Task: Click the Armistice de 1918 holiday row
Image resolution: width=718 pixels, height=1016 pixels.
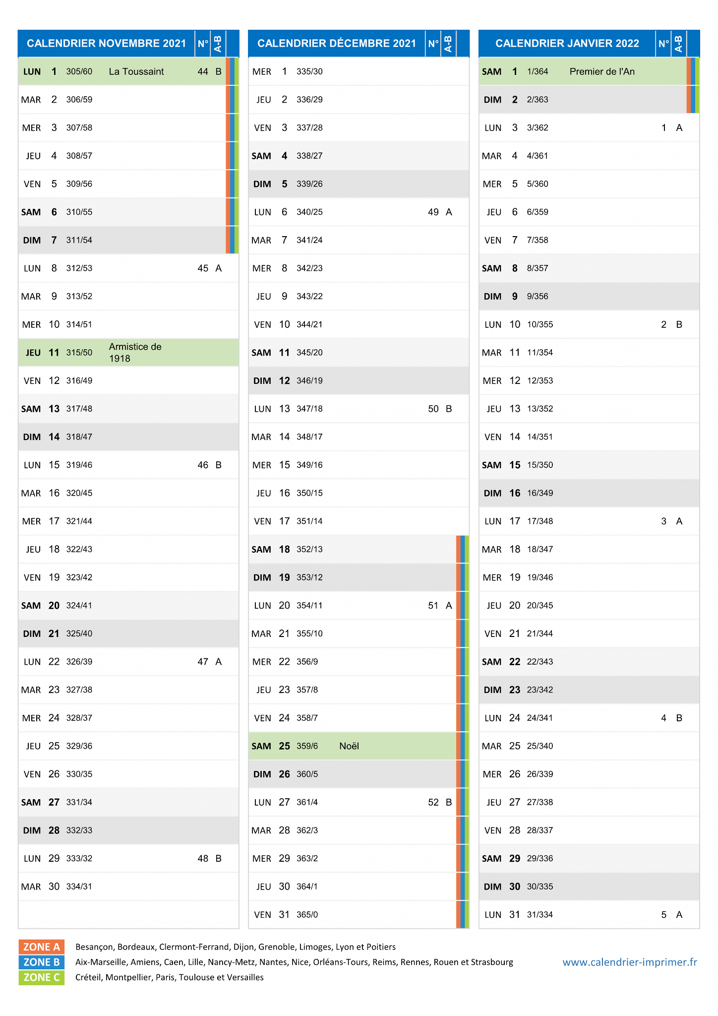Action: coord(128,353)
